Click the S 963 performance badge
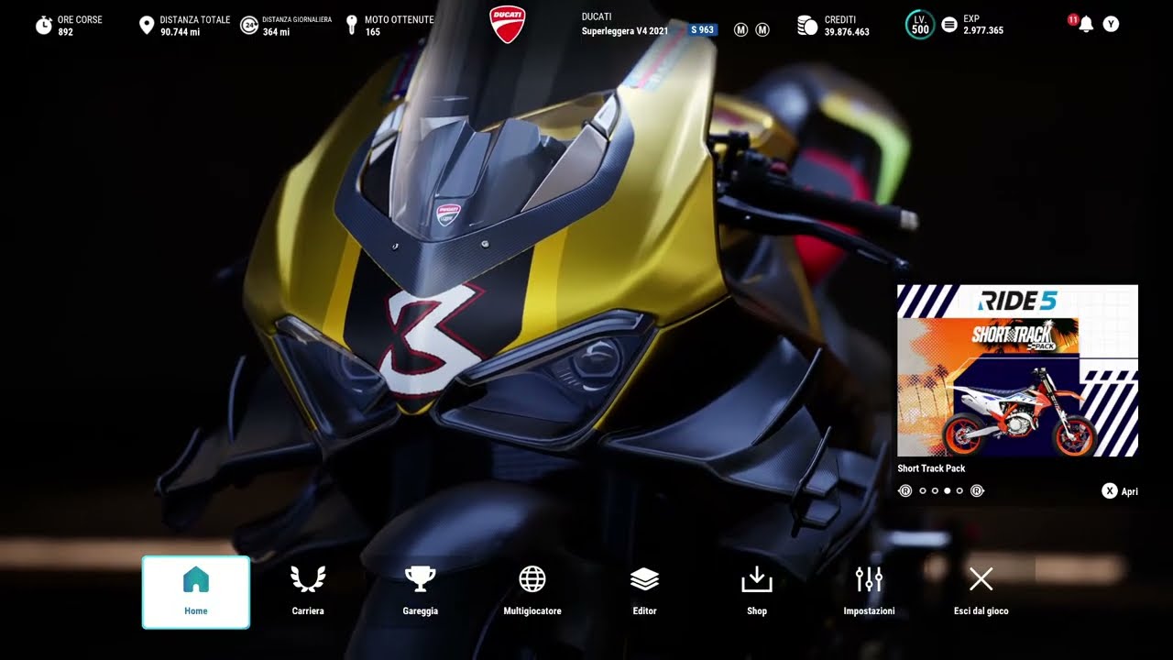This screenshot has width=1173, height=660. 703,30
